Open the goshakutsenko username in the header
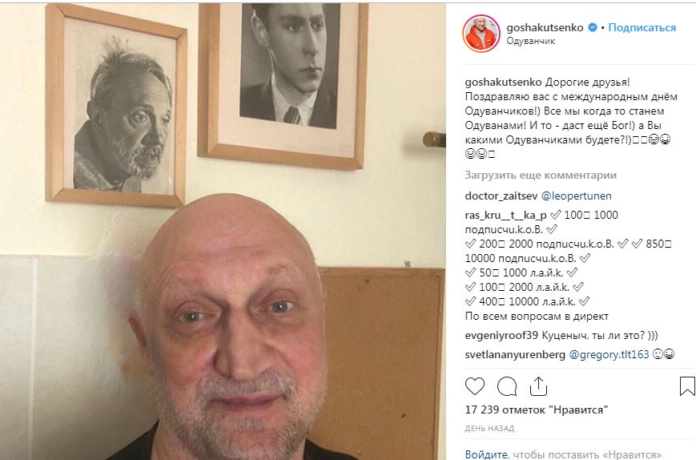 point(545,27)
